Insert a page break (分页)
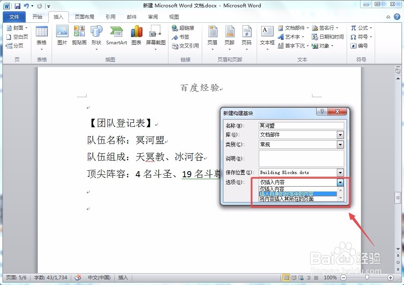Screen dimensions: 404x285 [15, 46]
